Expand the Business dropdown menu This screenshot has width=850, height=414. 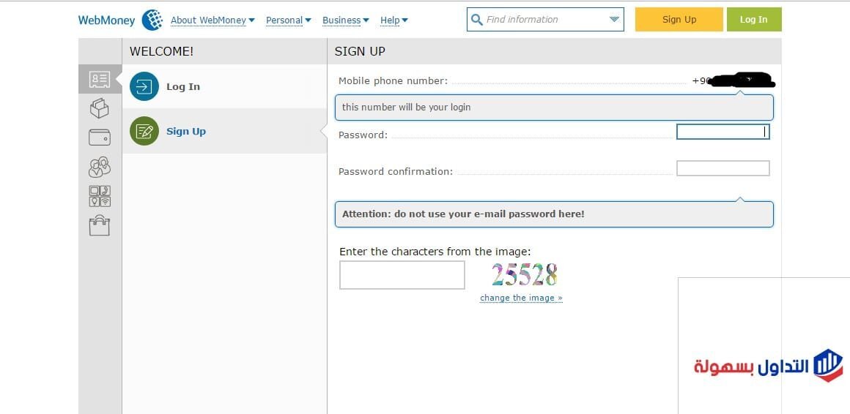click(x=345, y=20)
